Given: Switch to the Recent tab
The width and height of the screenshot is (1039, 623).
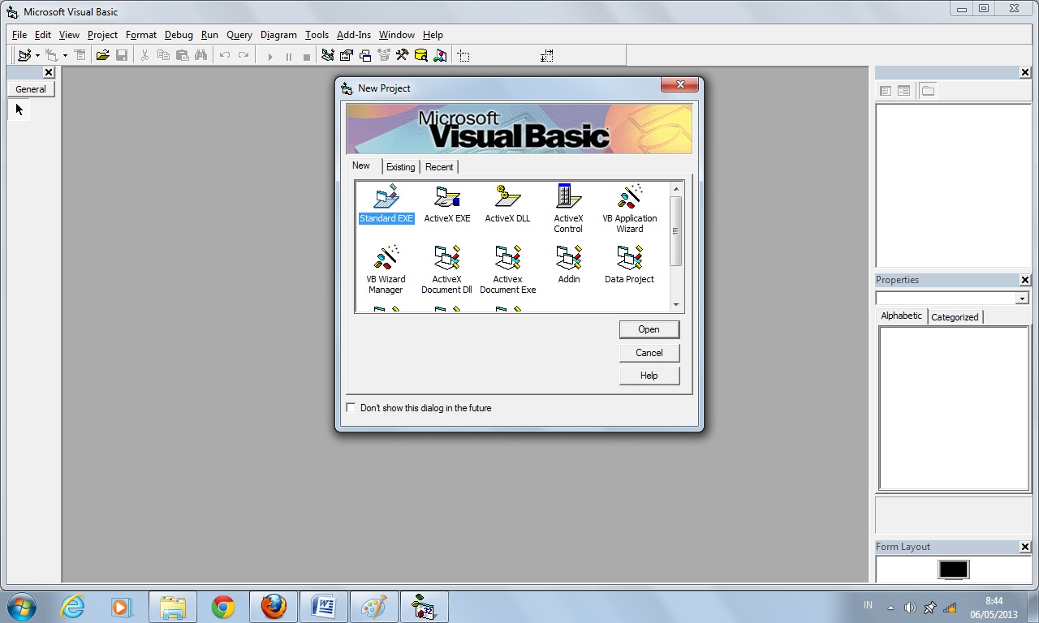Looking at the screenshot, I should tap(439, 166).
